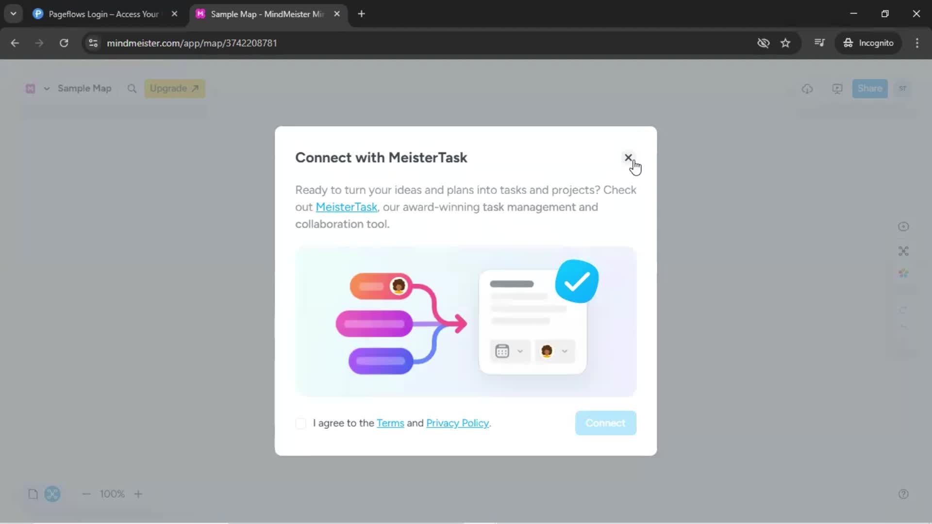This screenshot has width=932, height=524.
Task: Open the help question mark icon
Action: [903, 494]
